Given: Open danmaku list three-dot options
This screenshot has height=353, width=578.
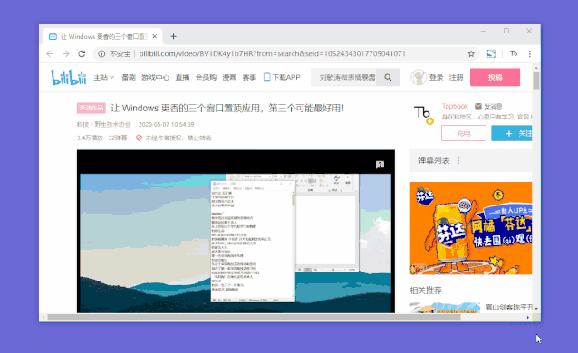Looking at the screenshot, I should pyautogui.click(x=458, y=160).
